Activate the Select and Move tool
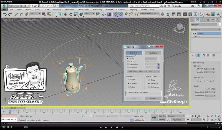This screenshot has width=222, height=130. pyautogui.click(x=65, y=14)
